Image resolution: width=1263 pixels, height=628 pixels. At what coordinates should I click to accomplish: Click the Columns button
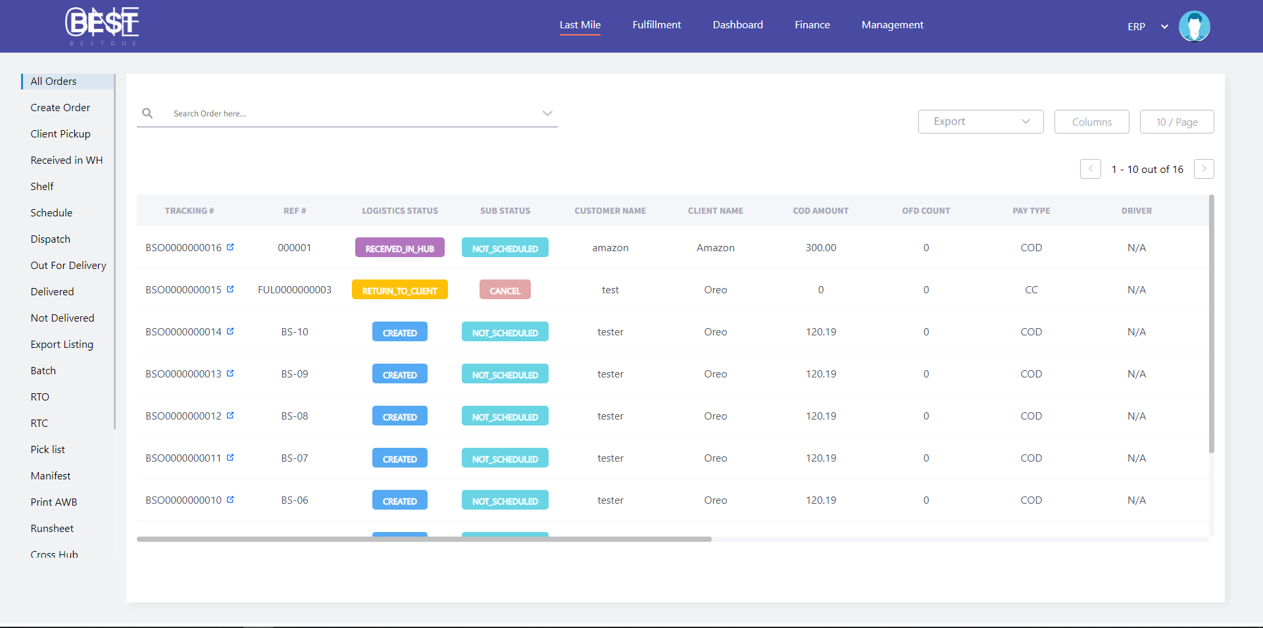(1091, 122)
